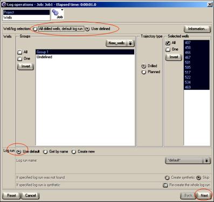Select Wells in the top-left list

pos(26,18)
